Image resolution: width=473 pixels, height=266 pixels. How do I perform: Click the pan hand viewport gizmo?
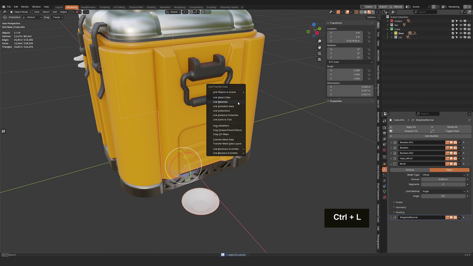[319, 47]
